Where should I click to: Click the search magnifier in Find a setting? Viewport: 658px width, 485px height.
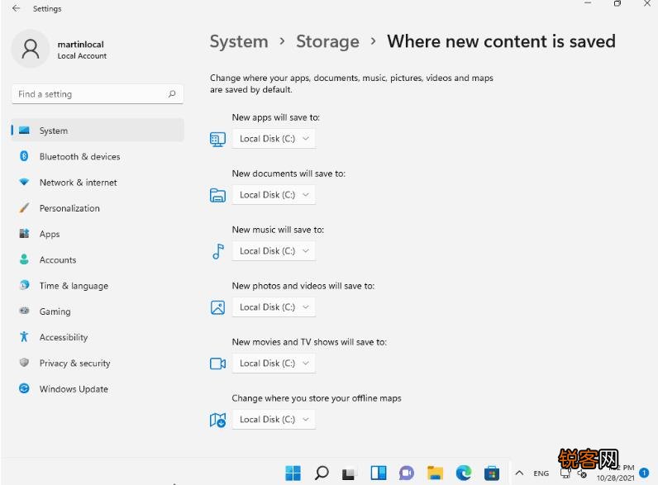pyautogui.click(x=172, y=93)
